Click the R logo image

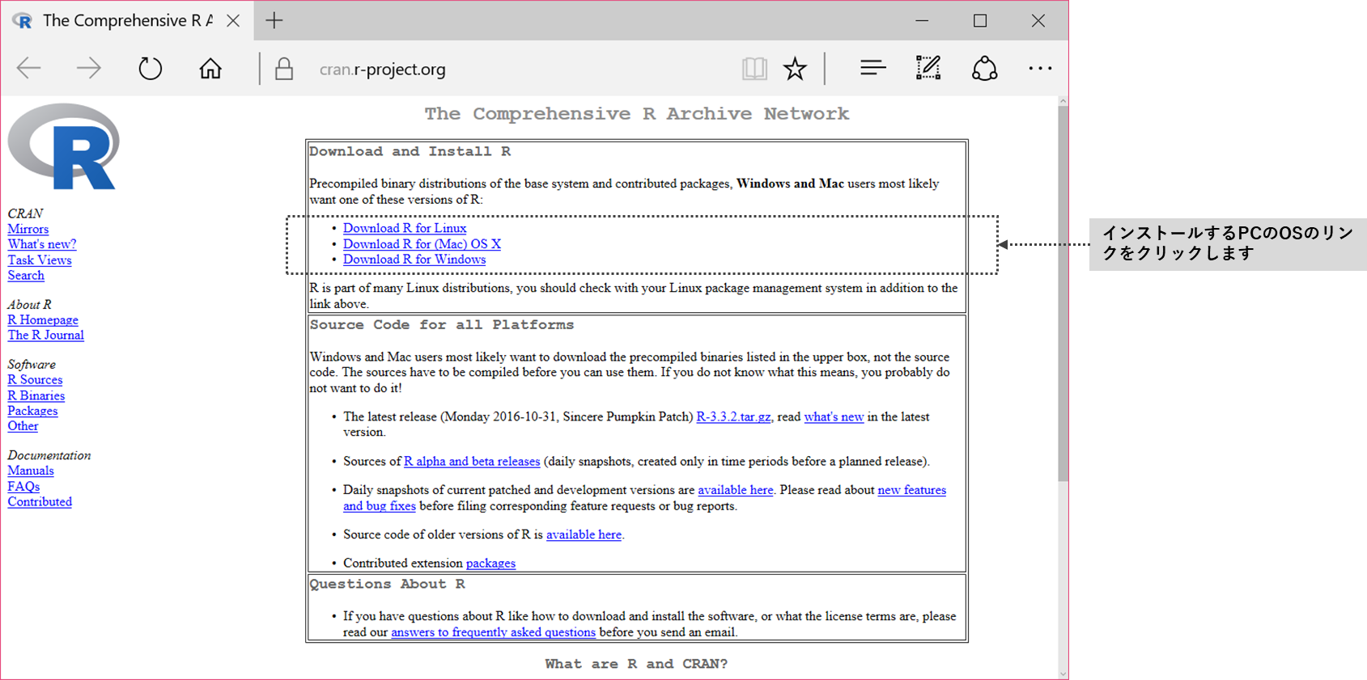64,146
